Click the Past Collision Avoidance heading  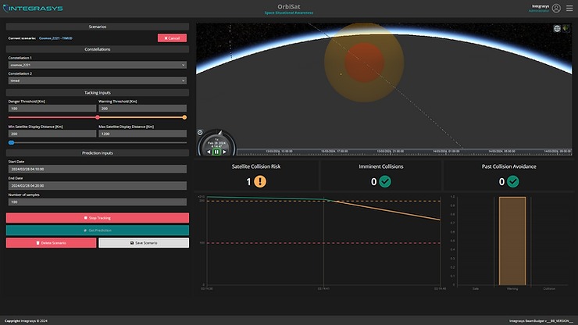[509, 166]
